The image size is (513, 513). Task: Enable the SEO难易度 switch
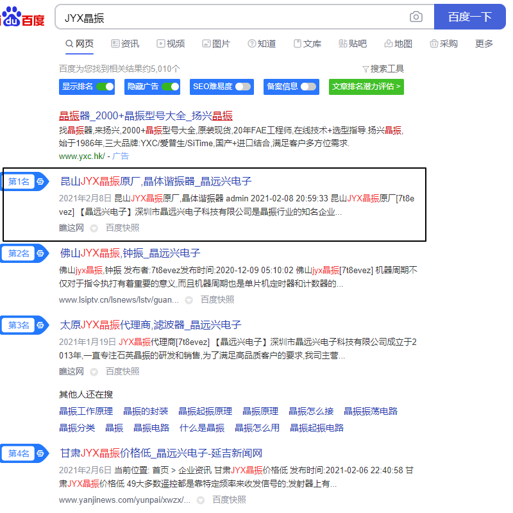click(243, 87)
